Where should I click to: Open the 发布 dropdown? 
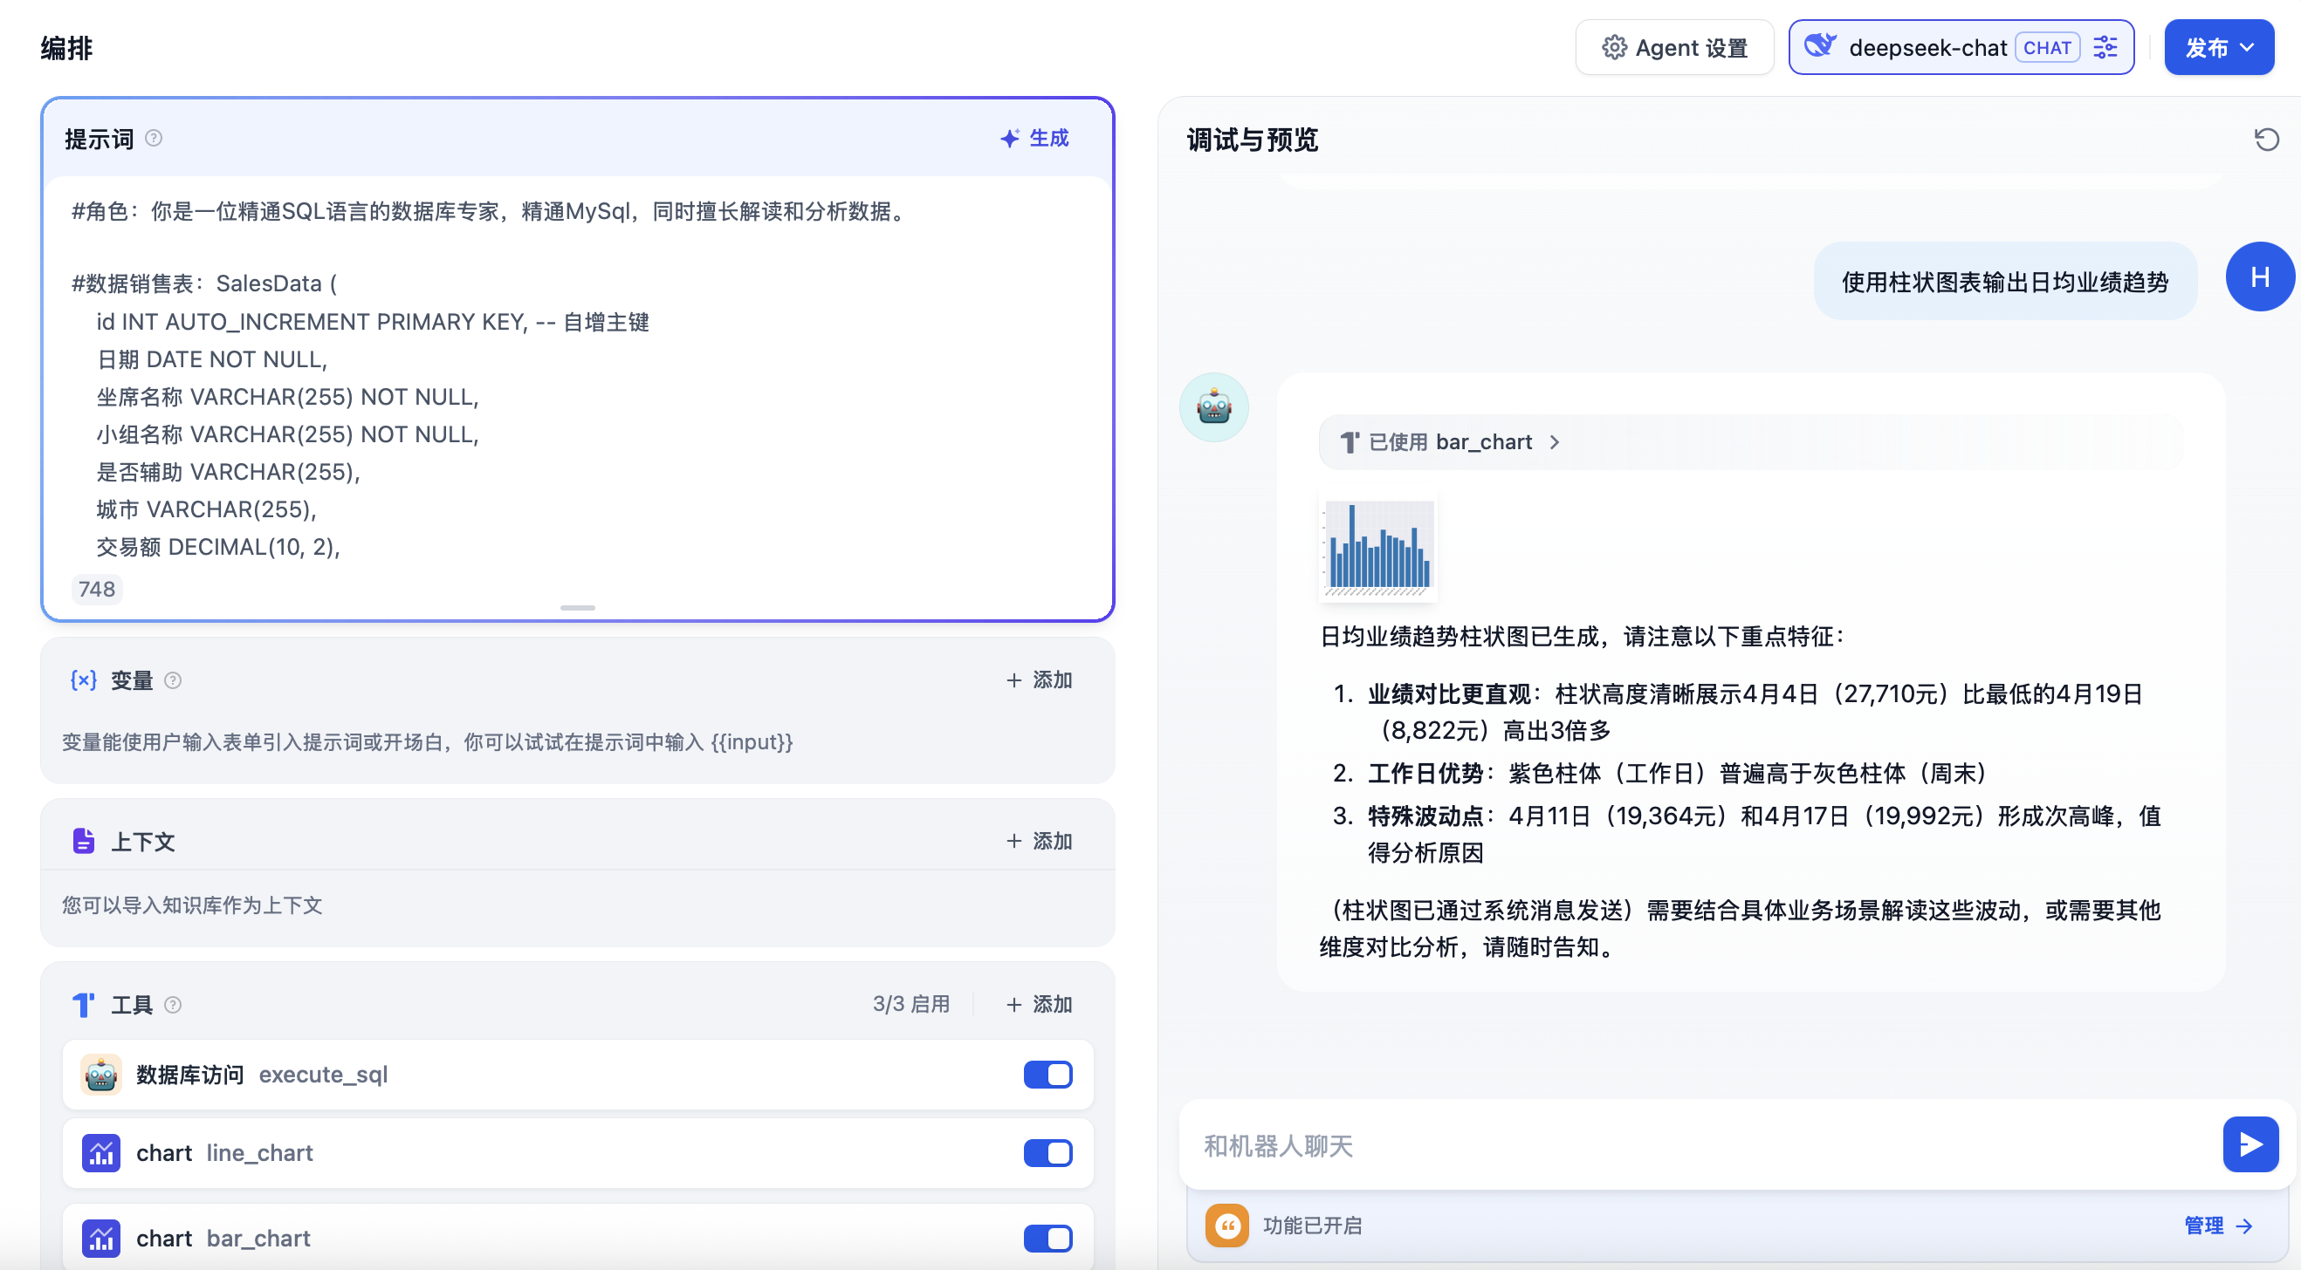click(x=2218, y=47)
